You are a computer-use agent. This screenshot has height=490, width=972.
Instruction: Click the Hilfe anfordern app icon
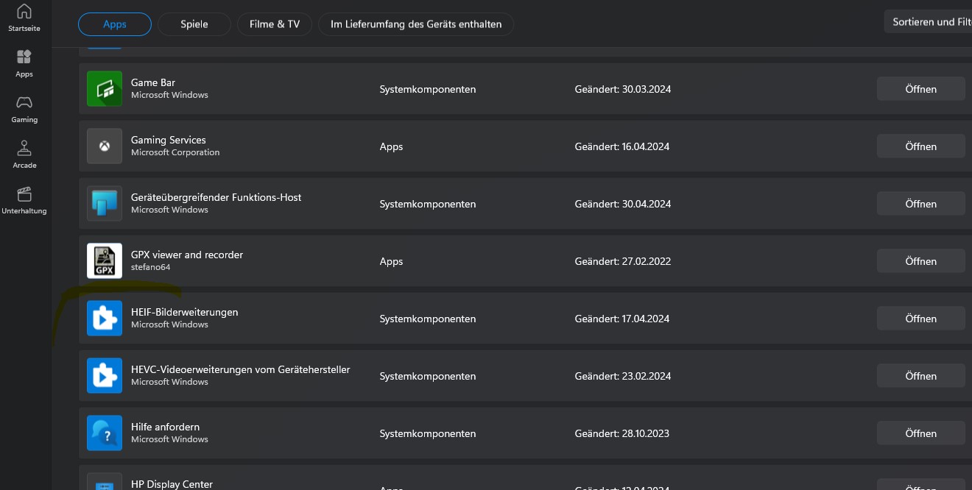click(x=105, y=433)
